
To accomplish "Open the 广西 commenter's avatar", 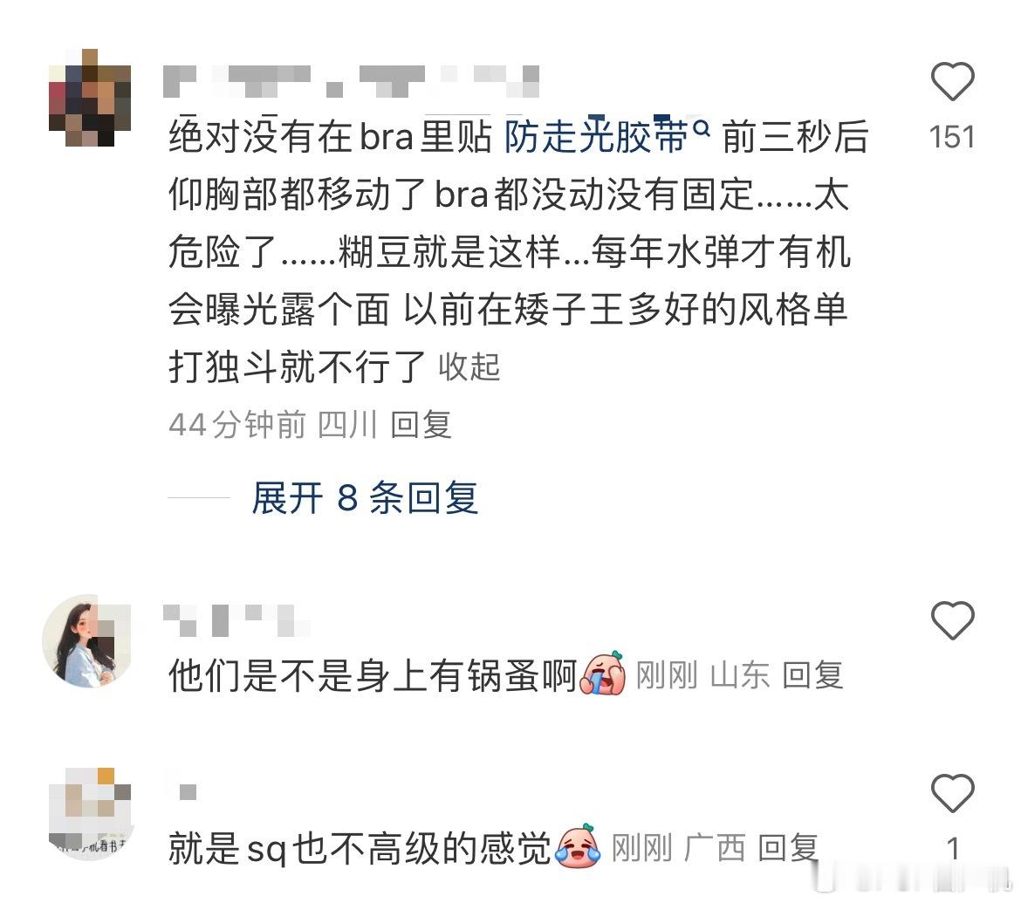I will 90,813.
